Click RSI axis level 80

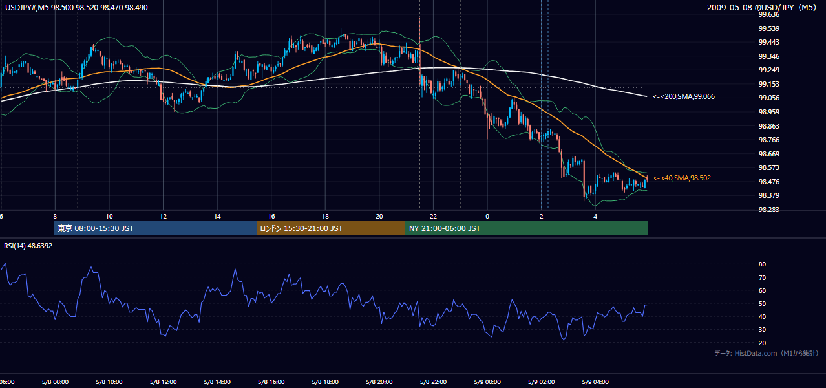pyautogui.click(x=762, y=264)
